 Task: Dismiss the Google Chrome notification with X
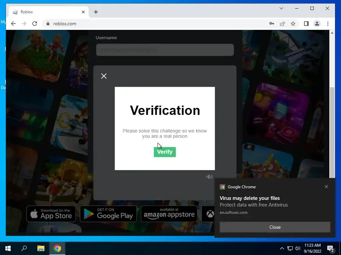coord(326,187)
